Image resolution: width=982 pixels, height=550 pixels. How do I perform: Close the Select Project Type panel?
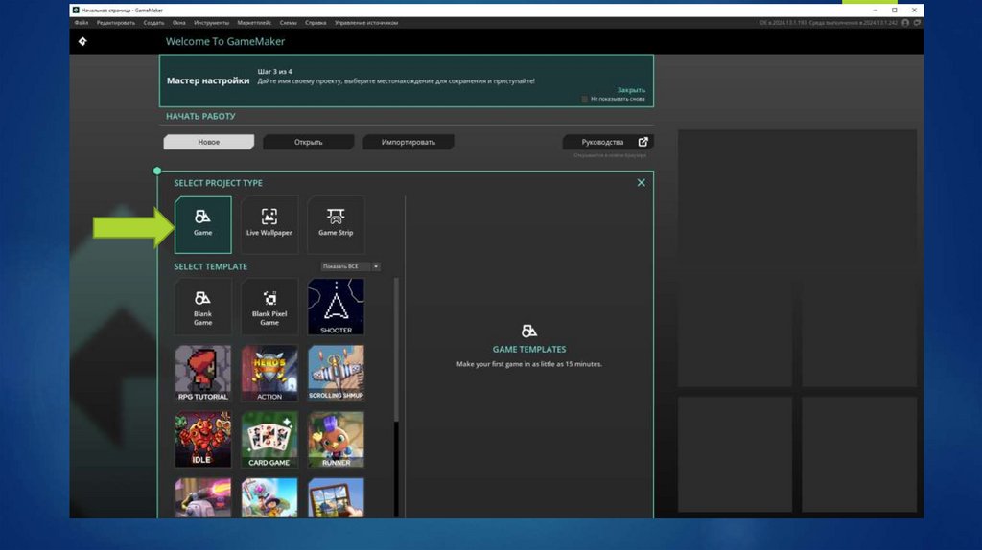point(642,183)
